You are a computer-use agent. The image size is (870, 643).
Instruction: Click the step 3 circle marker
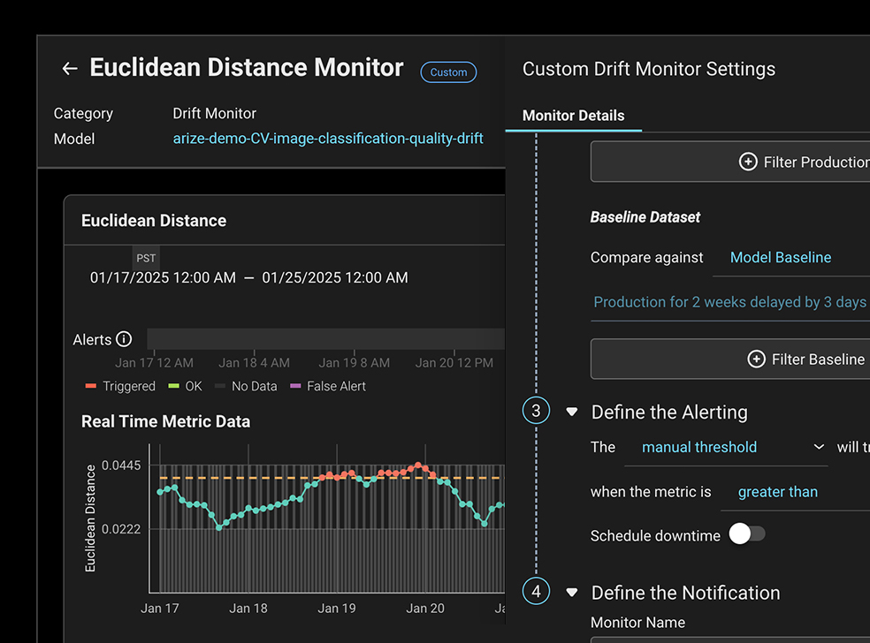point(536,411)
